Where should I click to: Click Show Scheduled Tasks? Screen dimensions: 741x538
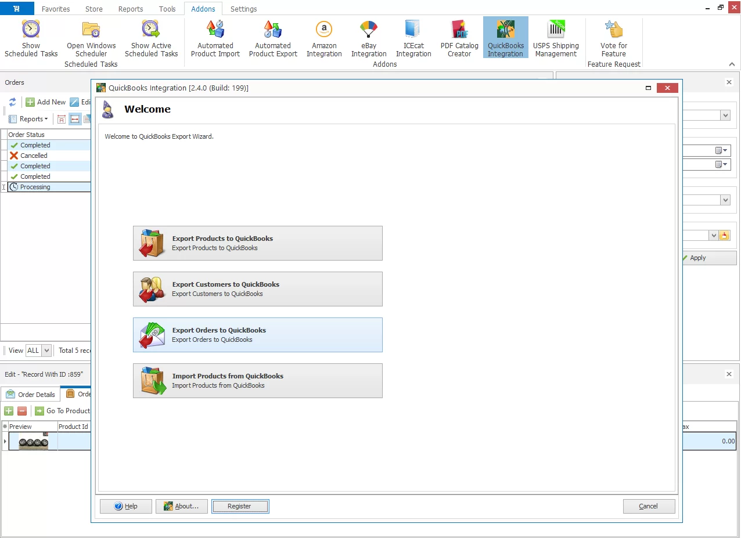31,38
